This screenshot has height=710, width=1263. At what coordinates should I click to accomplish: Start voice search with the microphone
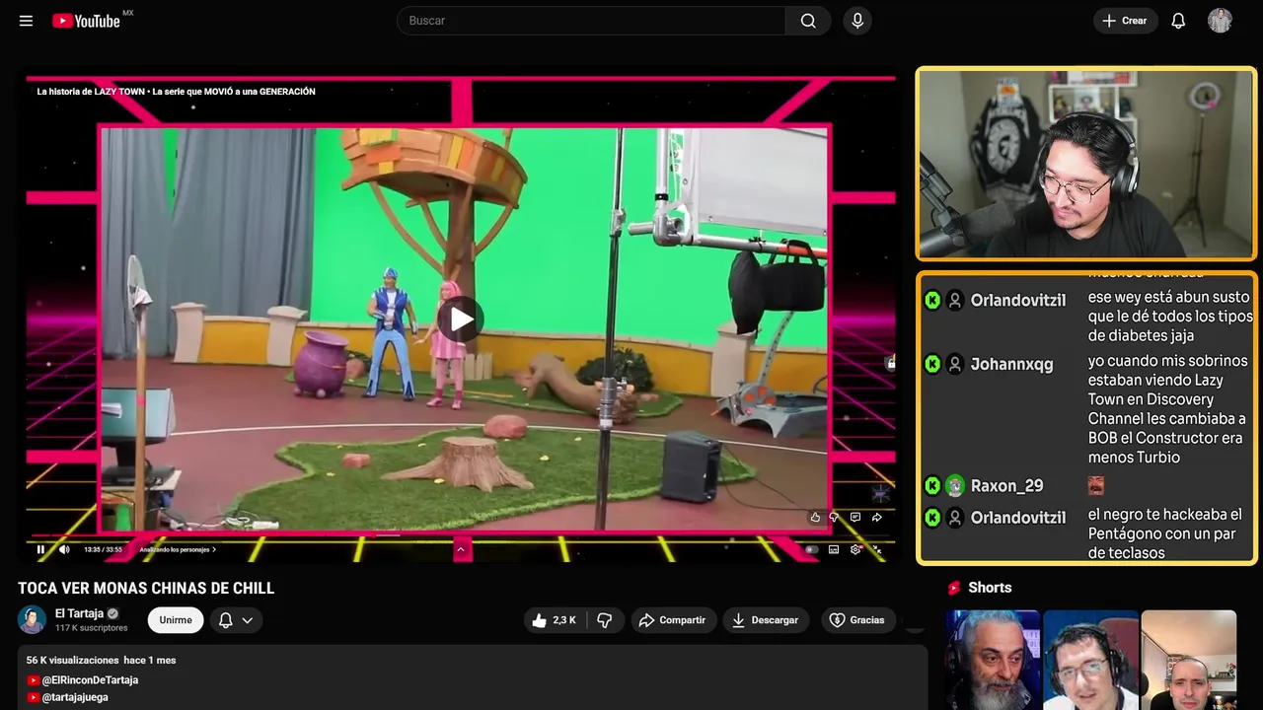click(x=857, y=21)
